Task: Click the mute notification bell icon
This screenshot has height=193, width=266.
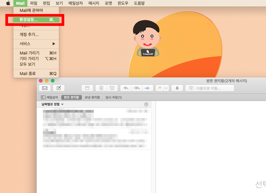Action: pyautogui.click(x=177, y=88)
